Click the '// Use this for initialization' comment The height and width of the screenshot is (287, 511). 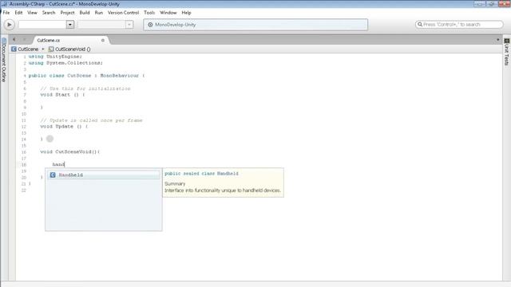(x=85, y=88)
